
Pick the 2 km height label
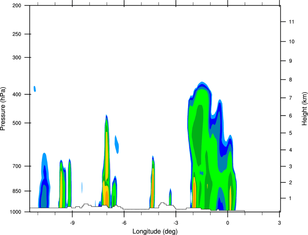coord(290,183)
